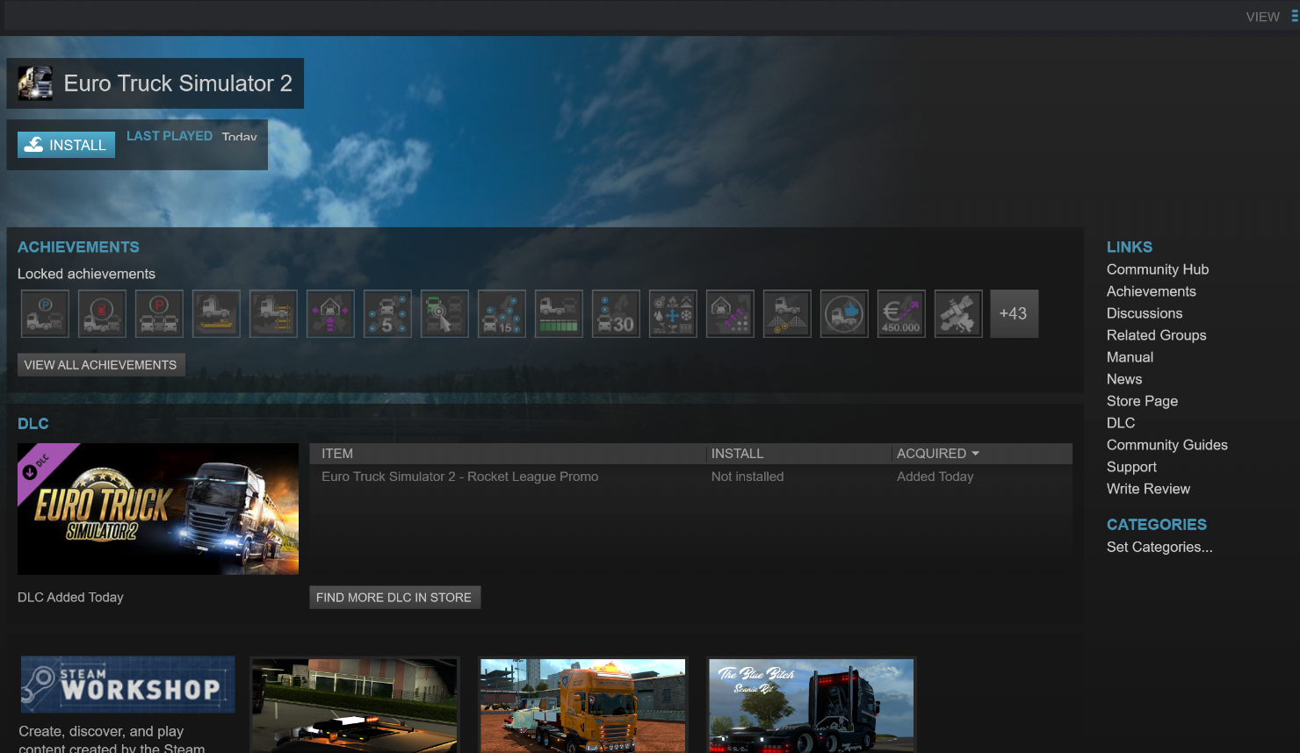
Task: Open the orange truck Workshop thumbnail
Action: 583,706
